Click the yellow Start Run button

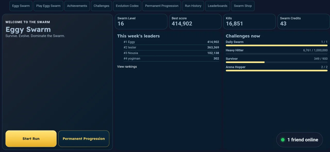point(31,139)
